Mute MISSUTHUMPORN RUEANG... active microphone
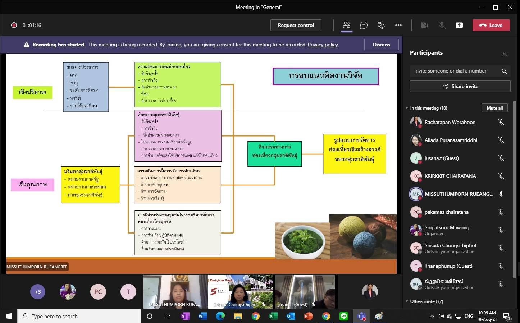 501,194
